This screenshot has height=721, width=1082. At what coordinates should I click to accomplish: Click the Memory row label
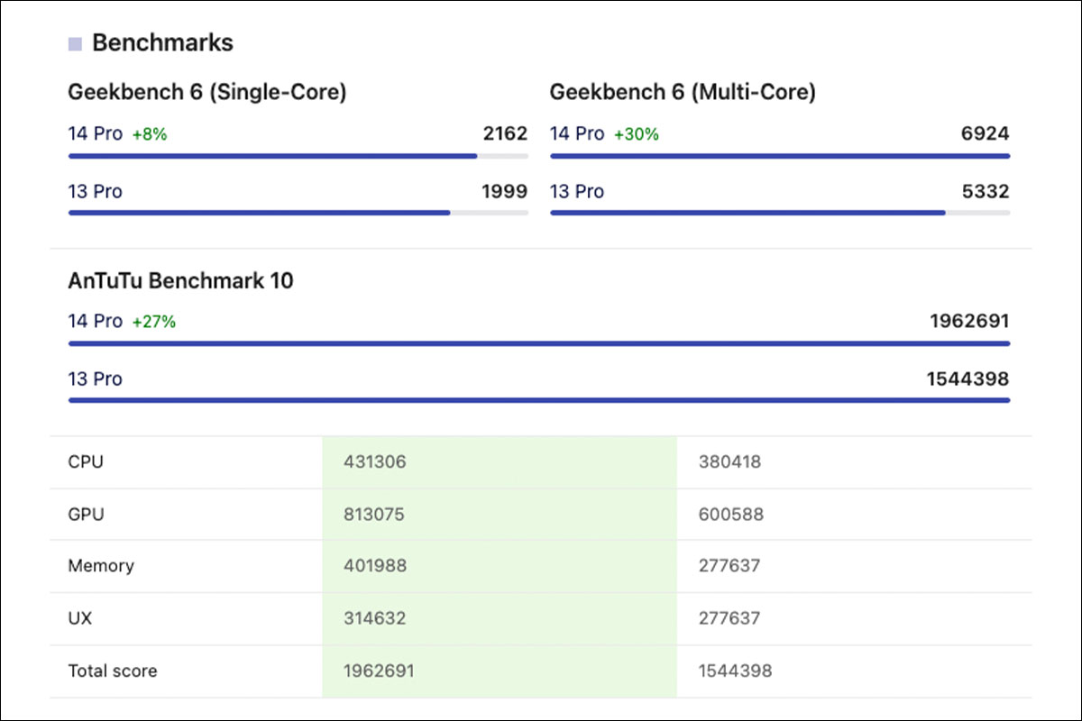tap(101, 566)
